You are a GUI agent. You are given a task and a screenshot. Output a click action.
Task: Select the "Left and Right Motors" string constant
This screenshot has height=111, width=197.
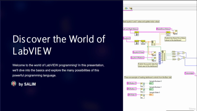pos(131,29)
